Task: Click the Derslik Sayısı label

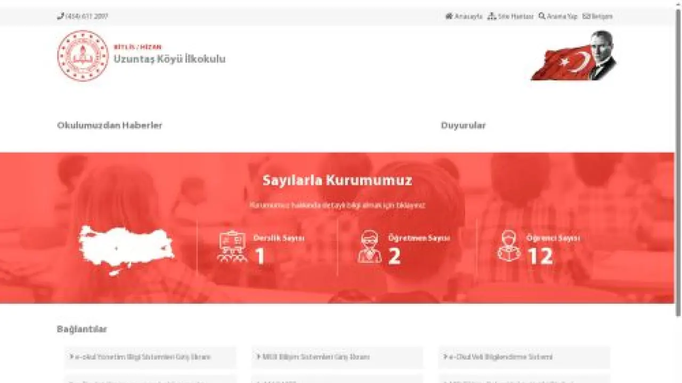Action: [x=279, y=238]
